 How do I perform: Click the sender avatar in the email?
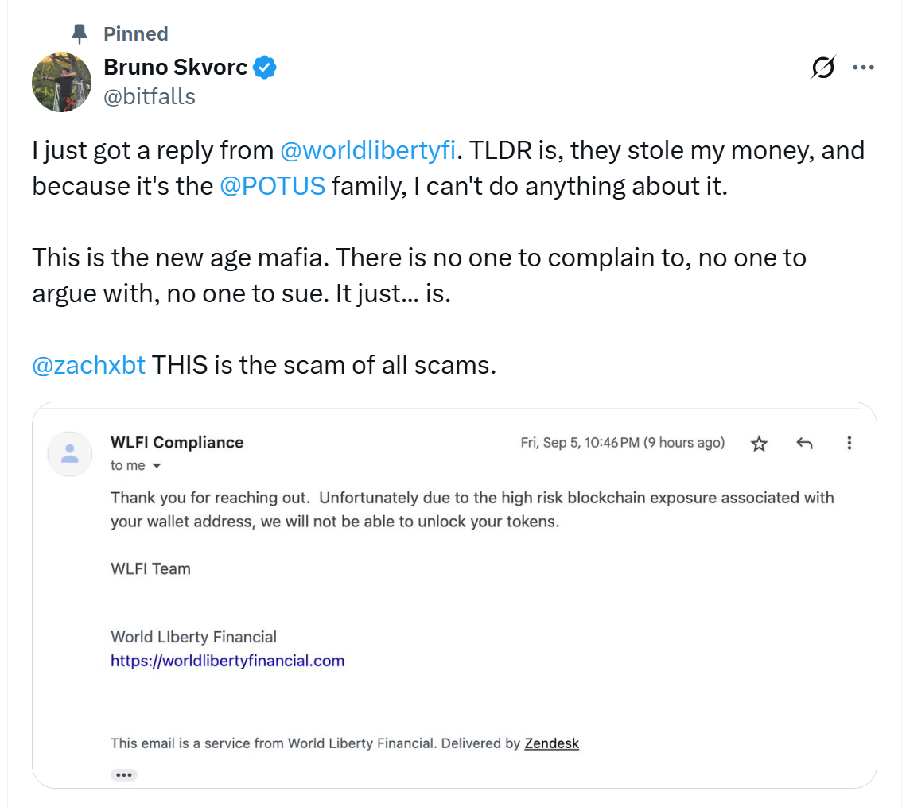tap(69, 453)
